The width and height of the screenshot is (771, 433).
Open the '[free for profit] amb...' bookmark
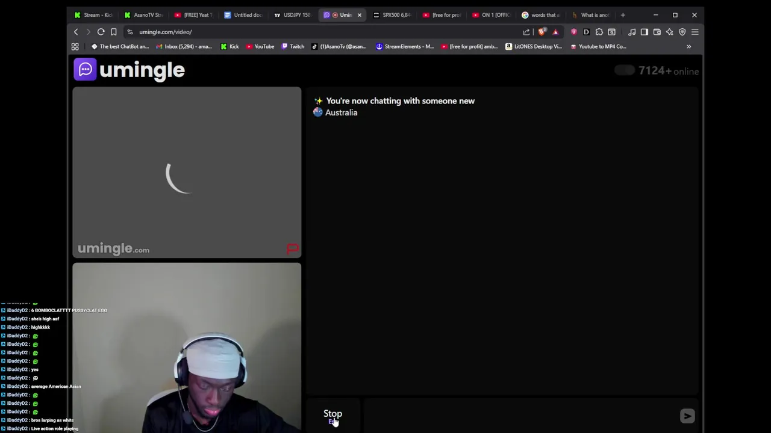pyautogui.click(x=470, y=46)
